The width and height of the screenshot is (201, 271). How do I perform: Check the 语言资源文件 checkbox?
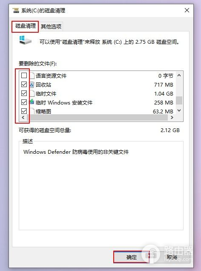pos(24,75)
